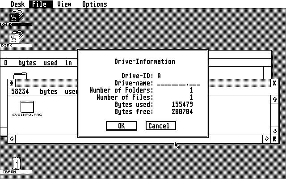
Task: Click the front window's left scroll arrow
Action: (12, 139)
